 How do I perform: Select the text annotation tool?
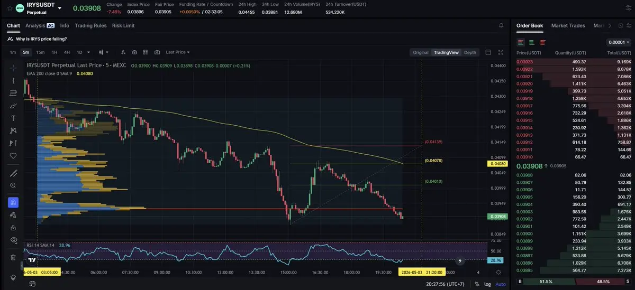tap(13, 118)
